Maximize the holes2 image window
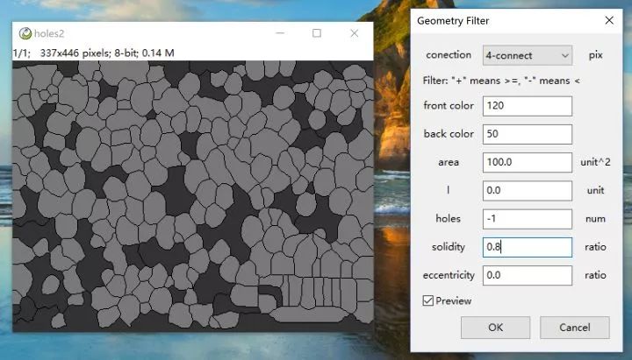This screenshot has height=360, width=632. click(x=317, y=33)
